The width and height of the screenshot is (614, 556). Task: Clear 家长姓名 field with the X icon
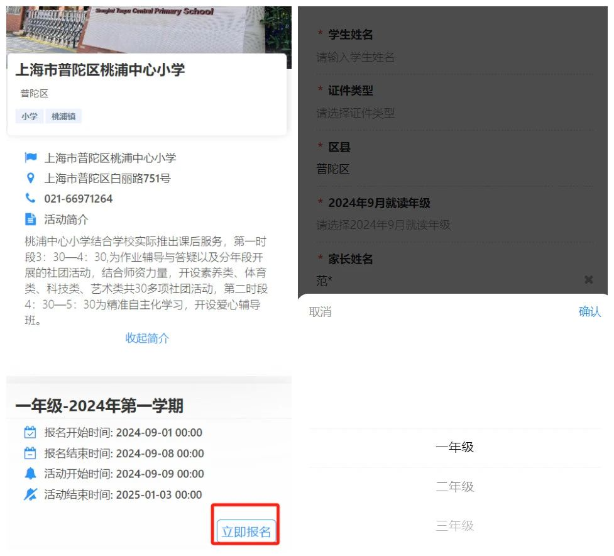(588, 280)
